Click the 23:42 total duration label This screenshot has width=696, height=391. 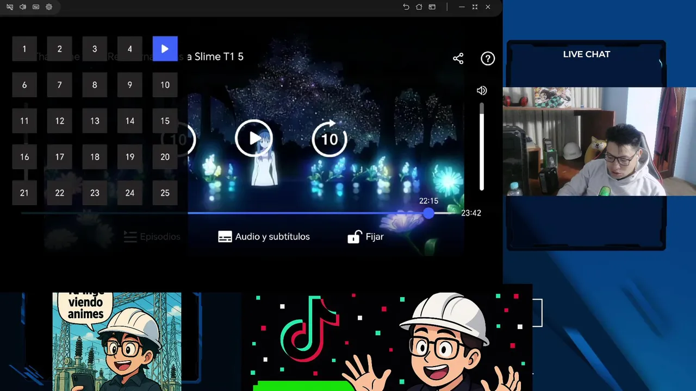(471, 213)
